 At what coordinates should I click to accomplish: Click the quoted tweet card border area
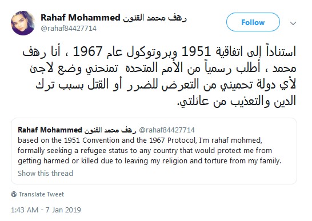point(154,151)
